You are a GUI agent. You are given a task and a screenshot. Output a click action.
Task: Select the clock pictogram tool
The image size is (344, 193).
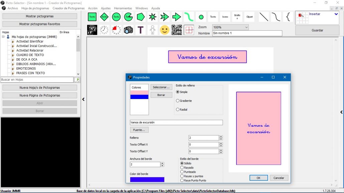pyautogui.click(x=104, y=30)
